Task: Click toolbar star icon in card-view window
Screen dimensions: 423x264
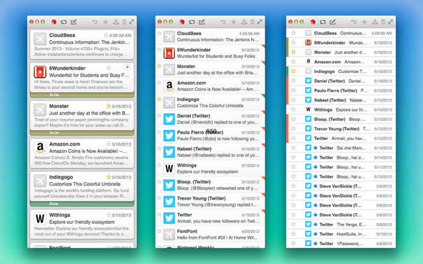Action: click(105, 22)
